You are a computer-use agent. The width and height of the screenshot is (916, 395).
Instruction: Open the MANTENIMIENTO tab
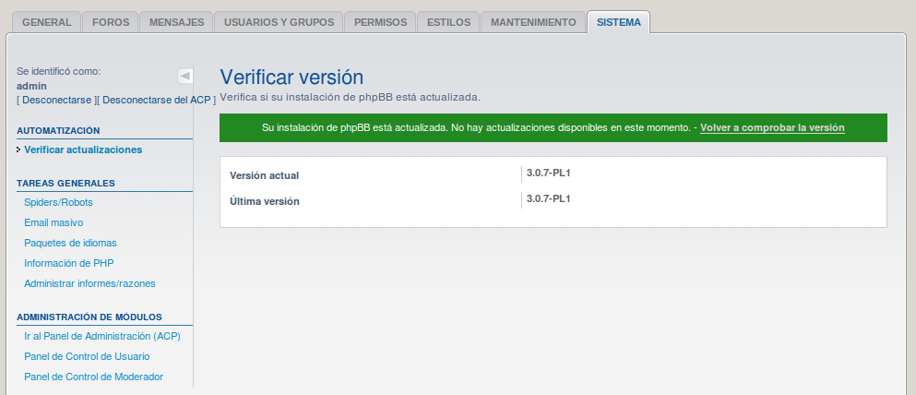coord(533,22)
